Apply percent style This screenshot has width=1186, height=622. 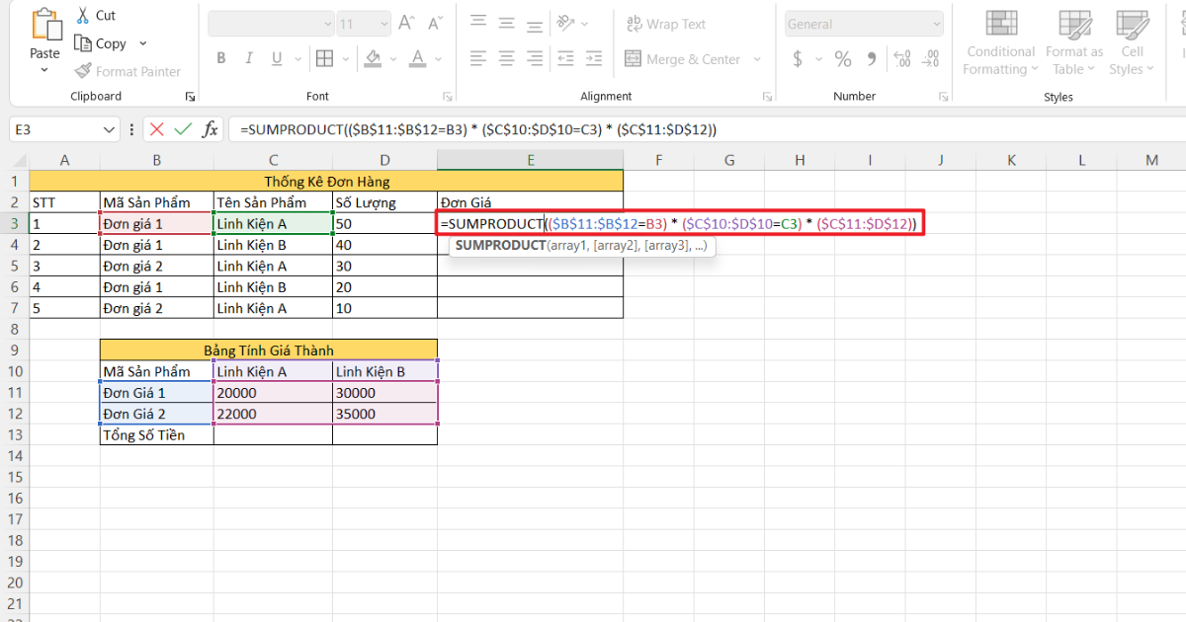843,59
